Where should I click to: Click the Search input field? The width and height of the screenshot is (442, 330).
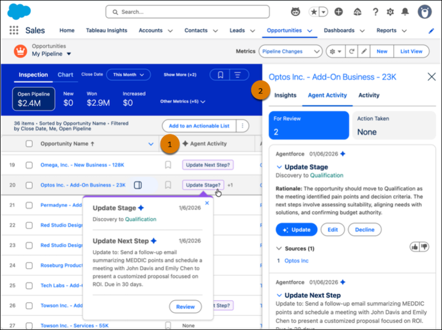point(187,12)
